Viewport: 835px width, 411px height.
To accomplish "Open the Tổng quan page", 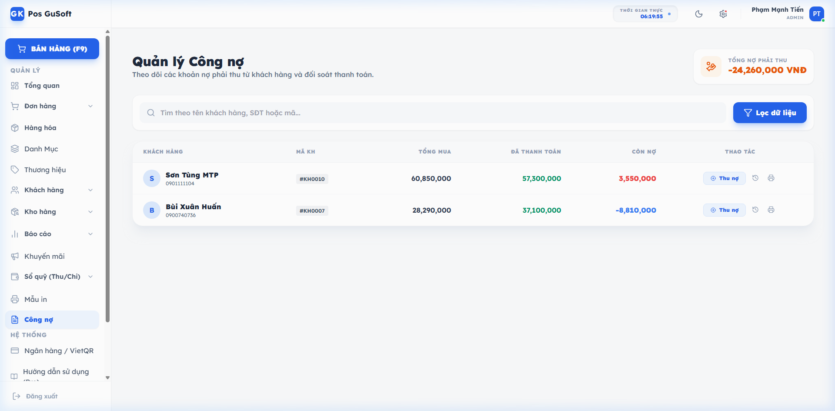I will [x=42, y=85].
